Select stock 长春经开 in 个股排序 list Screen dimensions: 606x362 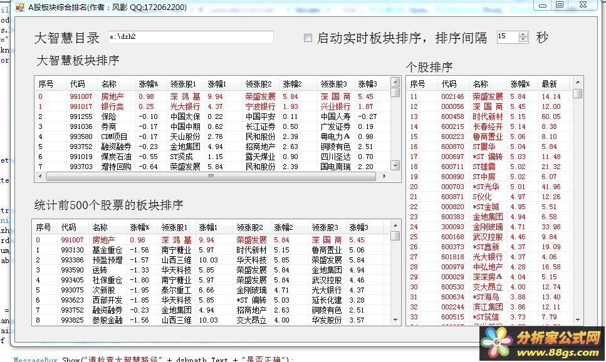pos(489,127)
